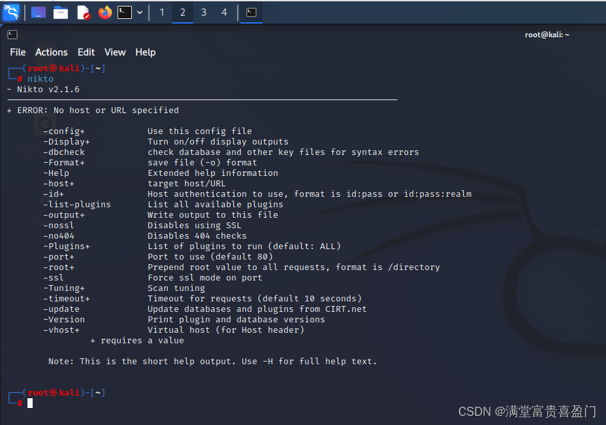Click the '-config+' option text
The image size is (606, 425).
click(x=64, y=131)
